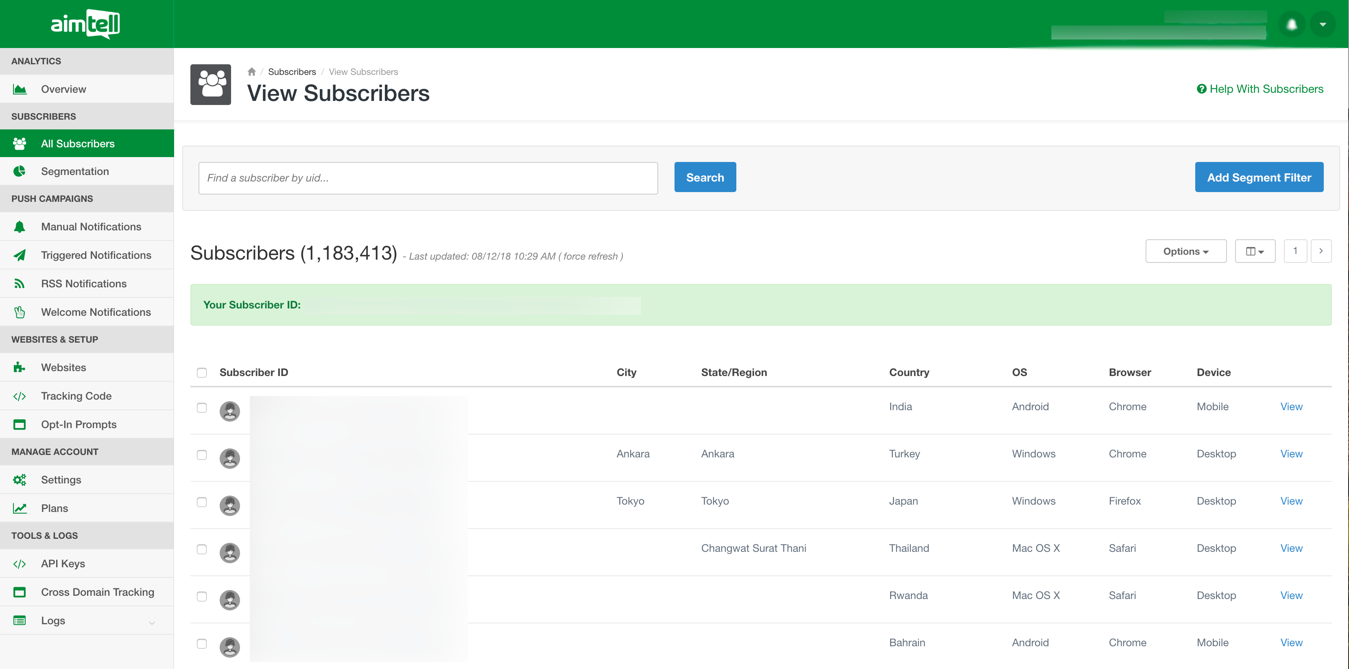Go to next page with the arrow button
1349x669 pixels.
tap(1320, 251)
